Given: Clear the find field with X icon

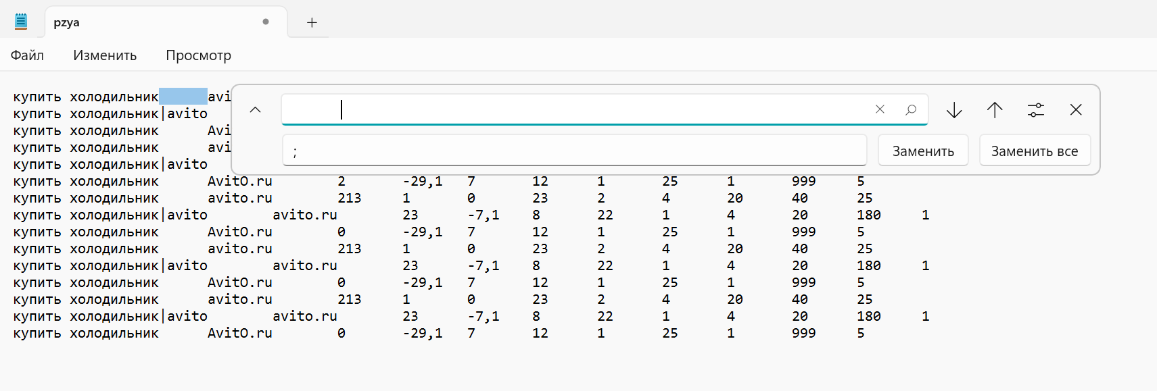Looking at the screenshot, I should coord(880,109).
